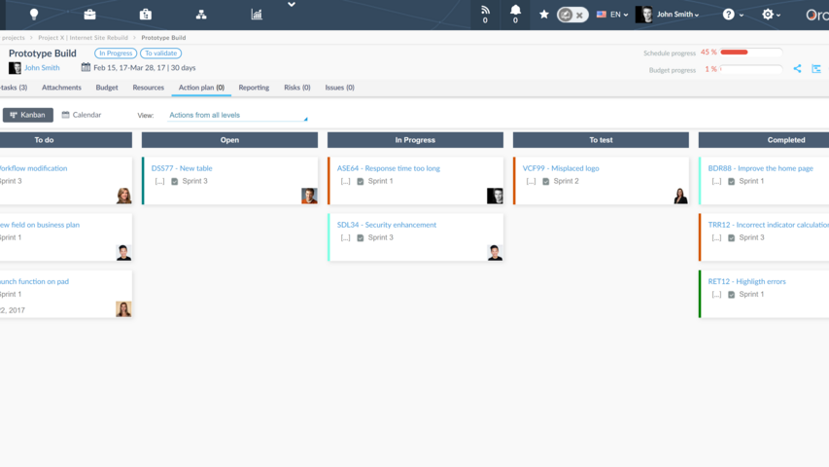This screenshot has height=467, width=829.
Task: Open the EN language dropdown
Action: (x=612, y=15)
